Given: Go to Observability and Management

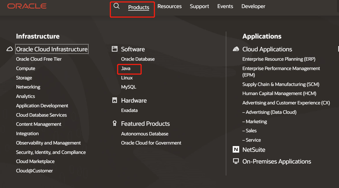Looking at the screenshot, I should coord(48,143).
